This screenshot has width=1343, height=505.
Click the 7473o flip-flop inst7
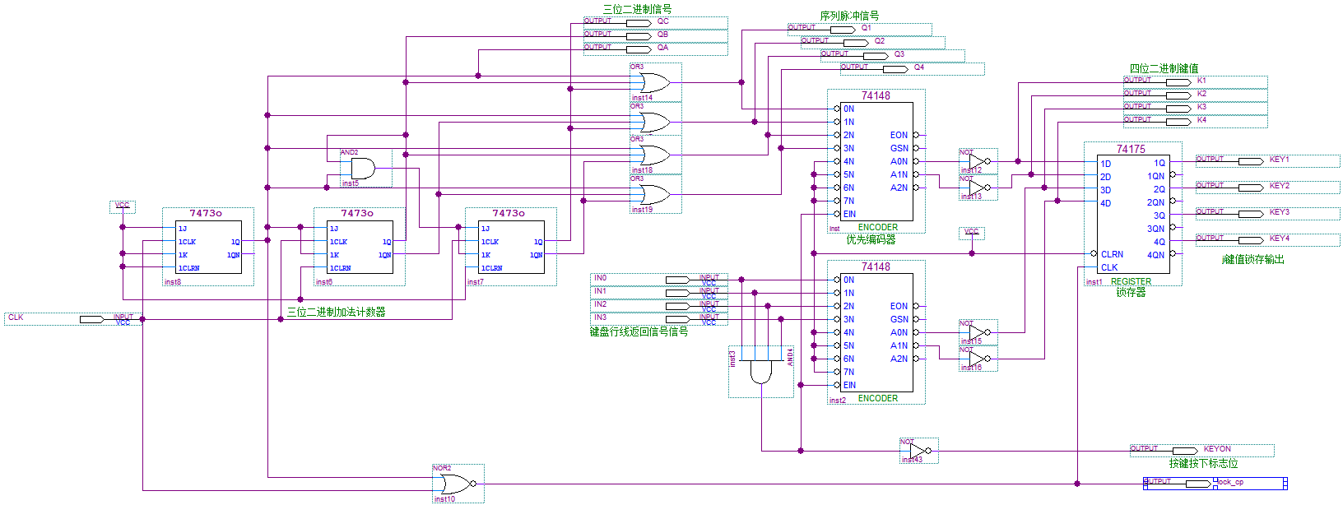510,248
